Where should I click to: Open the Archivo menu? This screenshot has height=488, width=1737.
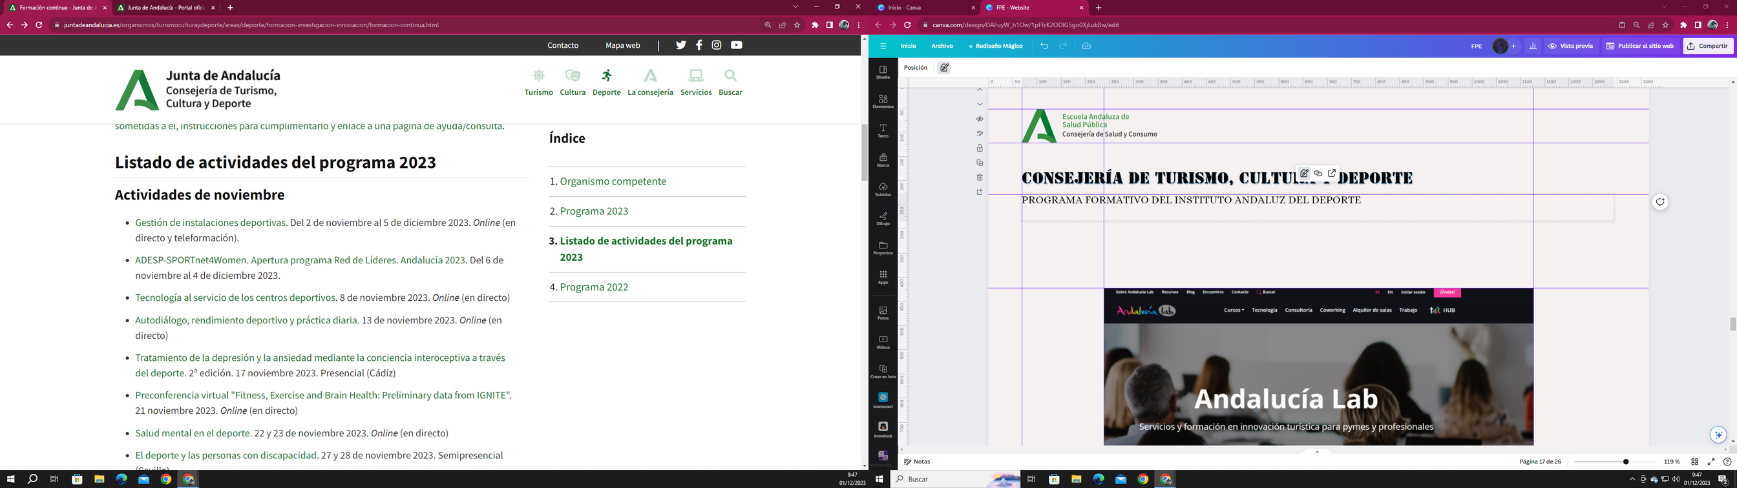(942, 46)
